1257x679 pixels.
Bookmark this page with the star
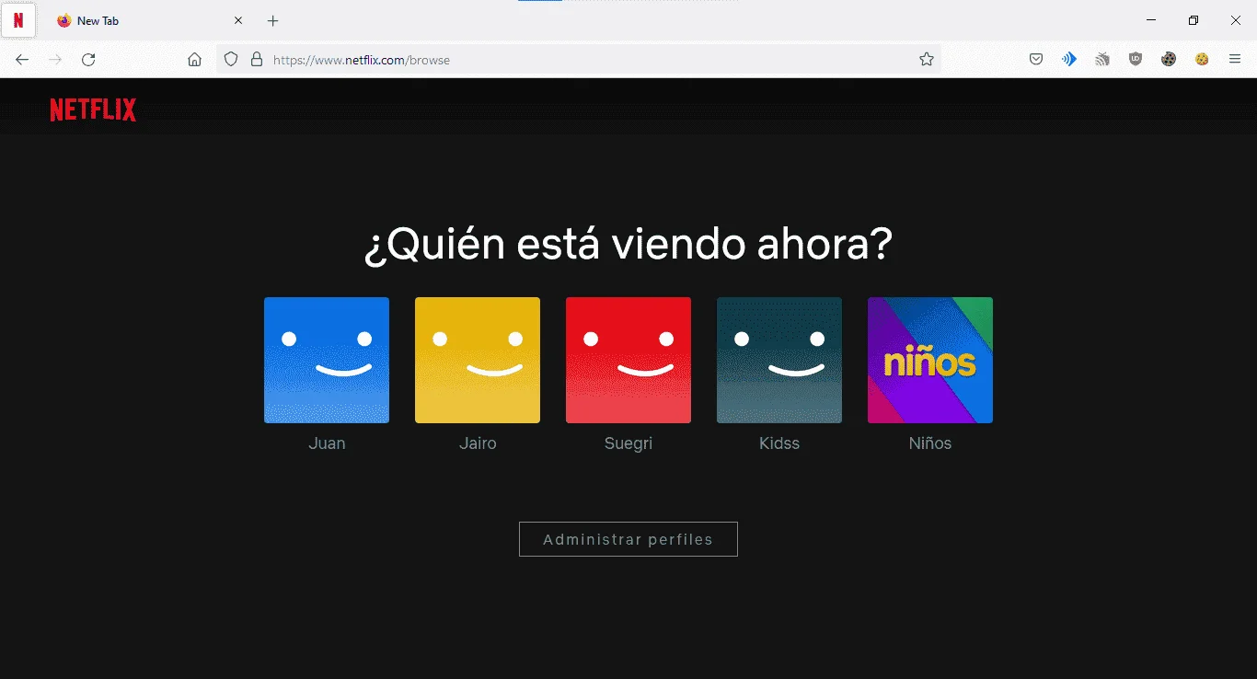point(927,60)
